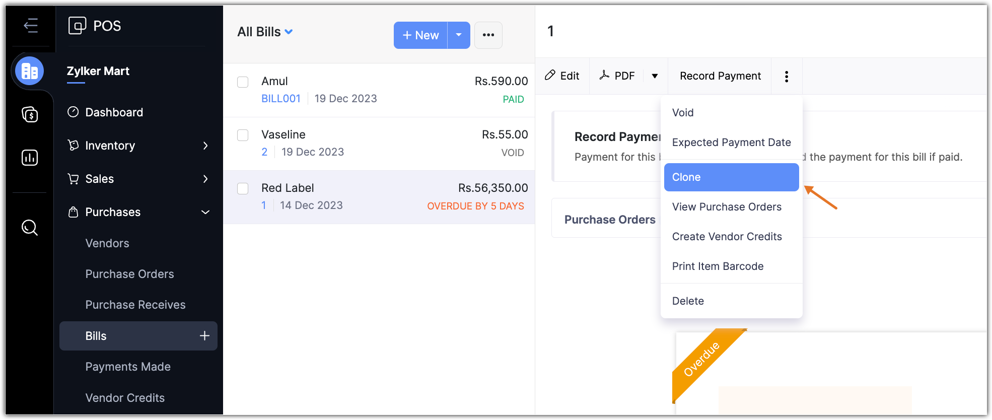This screenshot has width=992, height=420.
Task: Click the search magnifier icon in left rail
Action: click(30, 228)
